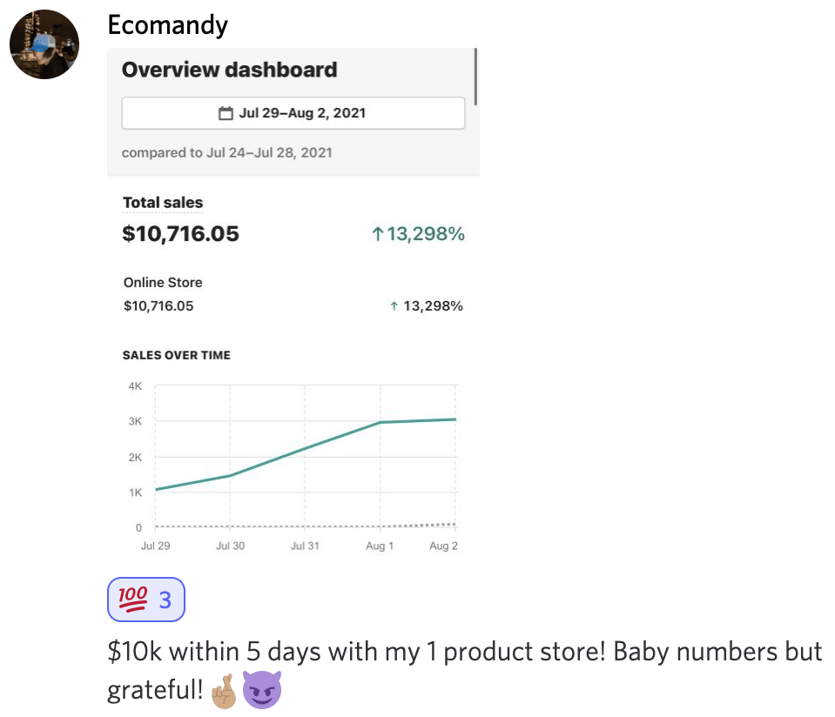Click the SALES OVER TIME chart title

point(177,355)
